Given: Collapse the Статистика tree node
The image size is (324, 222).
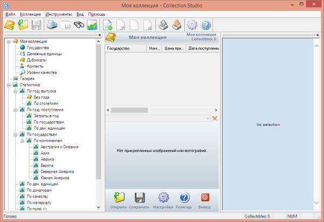Looking at the screenshot, I should pos(9,85).
